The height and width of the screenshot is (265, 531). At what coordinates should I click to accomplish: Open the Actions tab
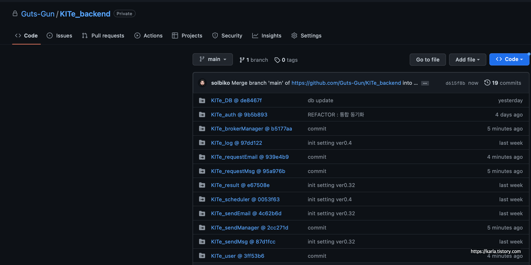(x=148, y=35)
